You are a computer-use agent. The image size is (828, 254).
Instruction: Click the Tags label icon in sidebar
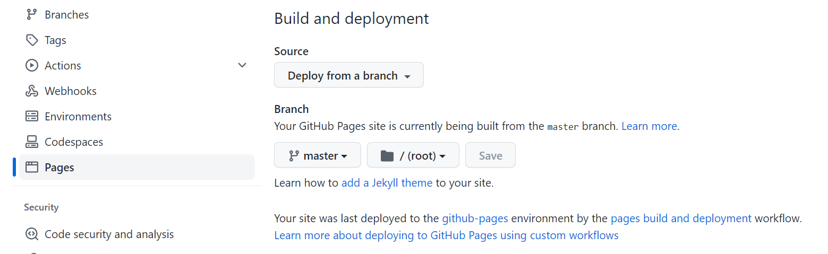coord(32,40)
